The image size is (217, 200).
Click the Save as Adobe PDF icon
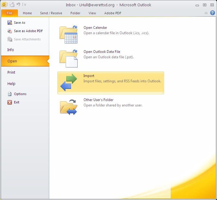pos(10,31)
